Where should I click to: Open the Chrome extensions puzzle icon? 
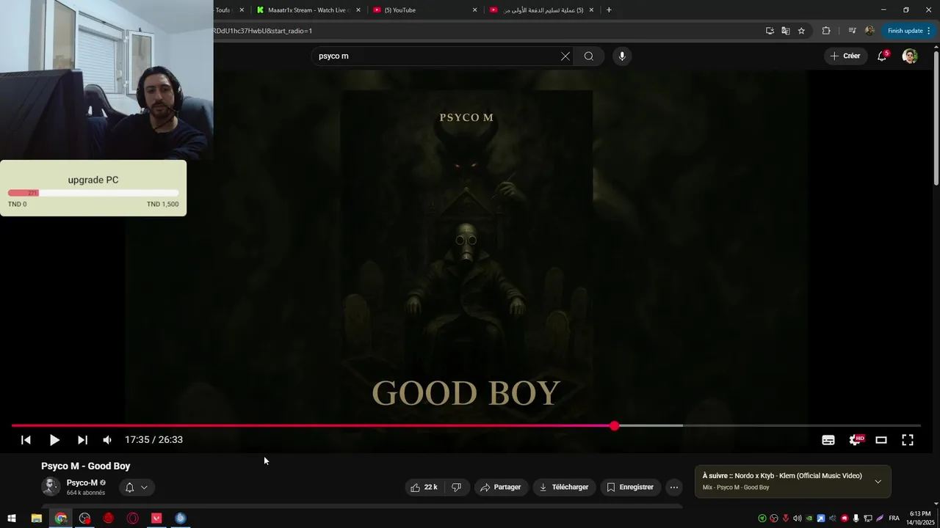(826, 31)
